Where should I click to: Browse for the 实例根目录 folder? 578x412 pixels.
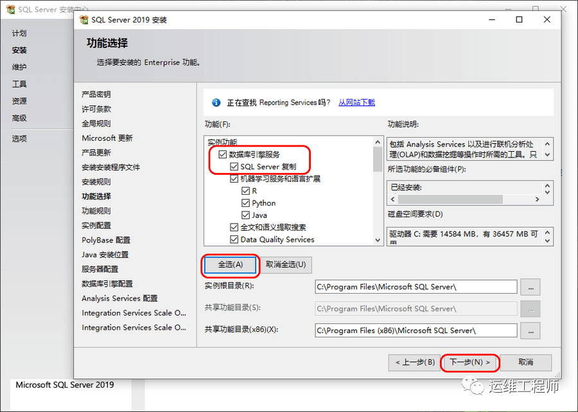[x=530, y=287]
